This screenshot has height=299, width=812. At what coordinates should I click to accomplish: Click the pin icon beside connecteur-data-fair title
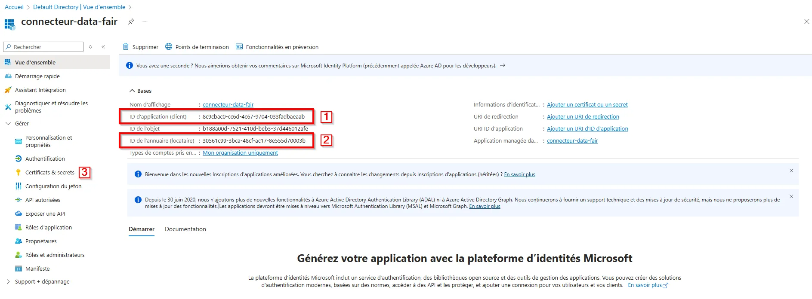[131, 21]
